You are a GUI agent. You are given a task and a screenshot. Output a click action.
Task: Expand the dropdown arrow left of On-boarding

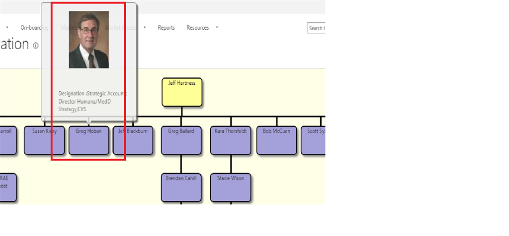click(7, 28)
